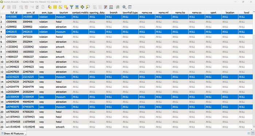The width and height of the screenshot is (255, 136).
Task: Open select features by expression
Action: click(x=50, y=7)
